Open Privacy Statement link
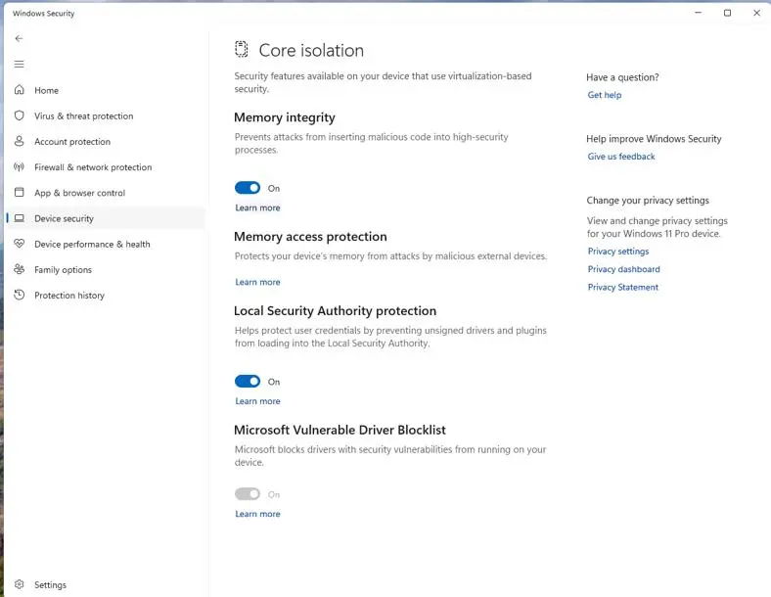The image size is (771, 597). pos(622,287)
